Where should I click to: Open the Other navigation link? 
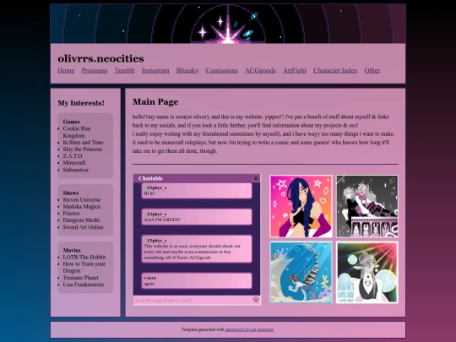(372, 70)
